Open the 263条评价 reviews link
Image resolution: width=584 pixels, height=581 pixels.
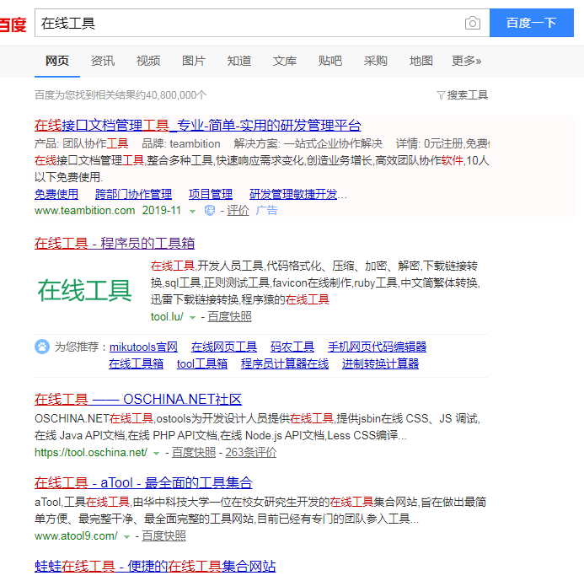point(250,453)
